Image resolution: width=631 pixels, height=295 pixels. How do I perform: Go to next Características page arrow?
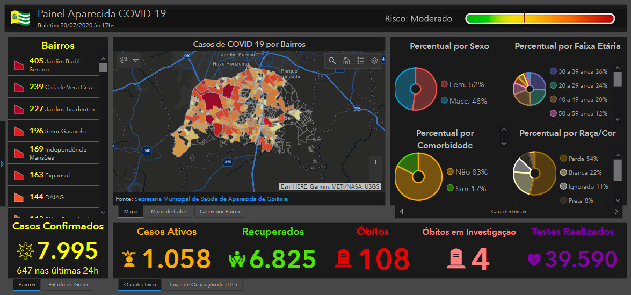[x=616, y=211]
